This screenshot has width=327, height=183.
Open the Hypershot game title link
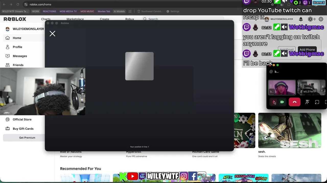pos(134,152)
